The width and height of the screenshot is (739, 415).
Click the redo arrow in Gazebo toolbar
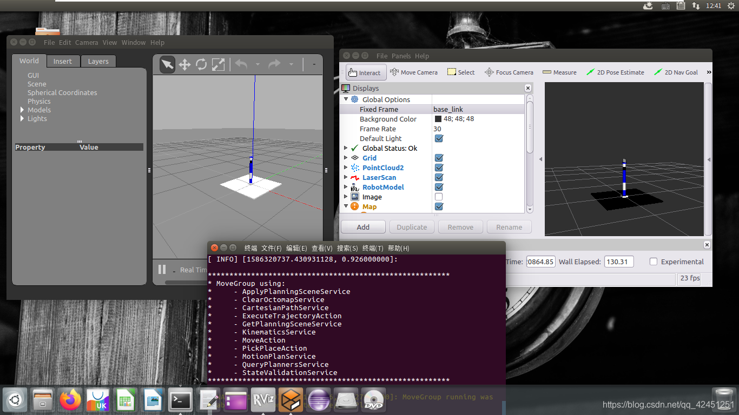point(275,64)
